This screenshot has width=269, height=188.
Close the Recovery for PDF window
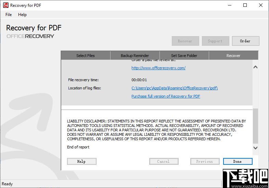(x=260, y=5)
